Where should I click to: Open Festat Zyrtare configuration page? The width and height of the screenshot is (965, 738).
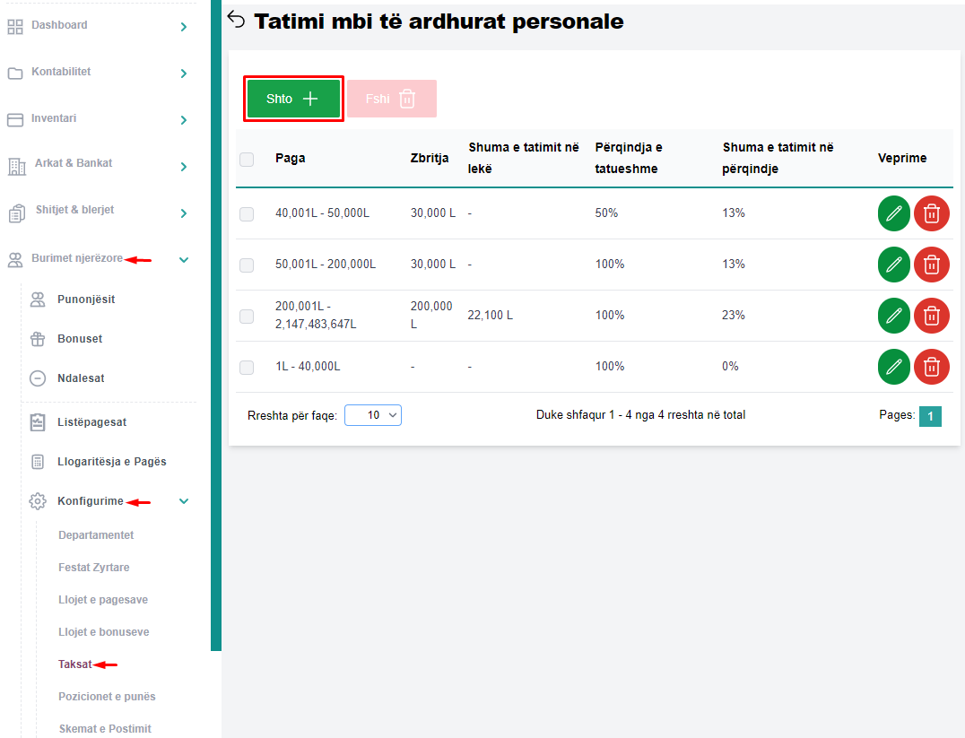tap(94, 568)
